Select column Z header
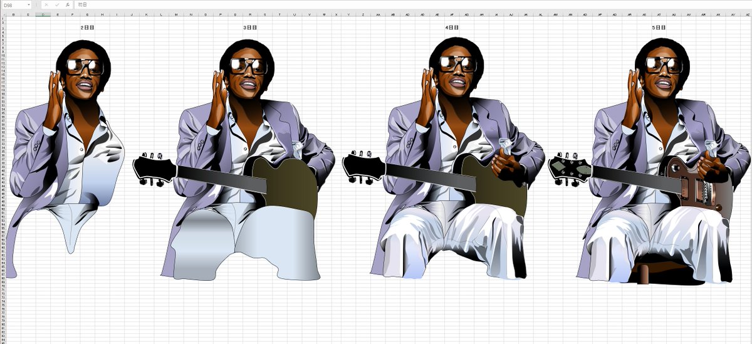752x344 pixels. pyautogui.click(x=363, y=15)
